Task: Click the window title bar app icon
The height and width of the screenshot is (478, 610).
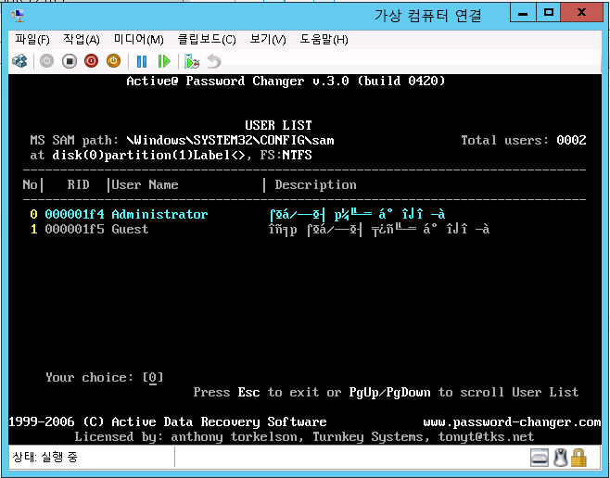Action: point(18,16)
